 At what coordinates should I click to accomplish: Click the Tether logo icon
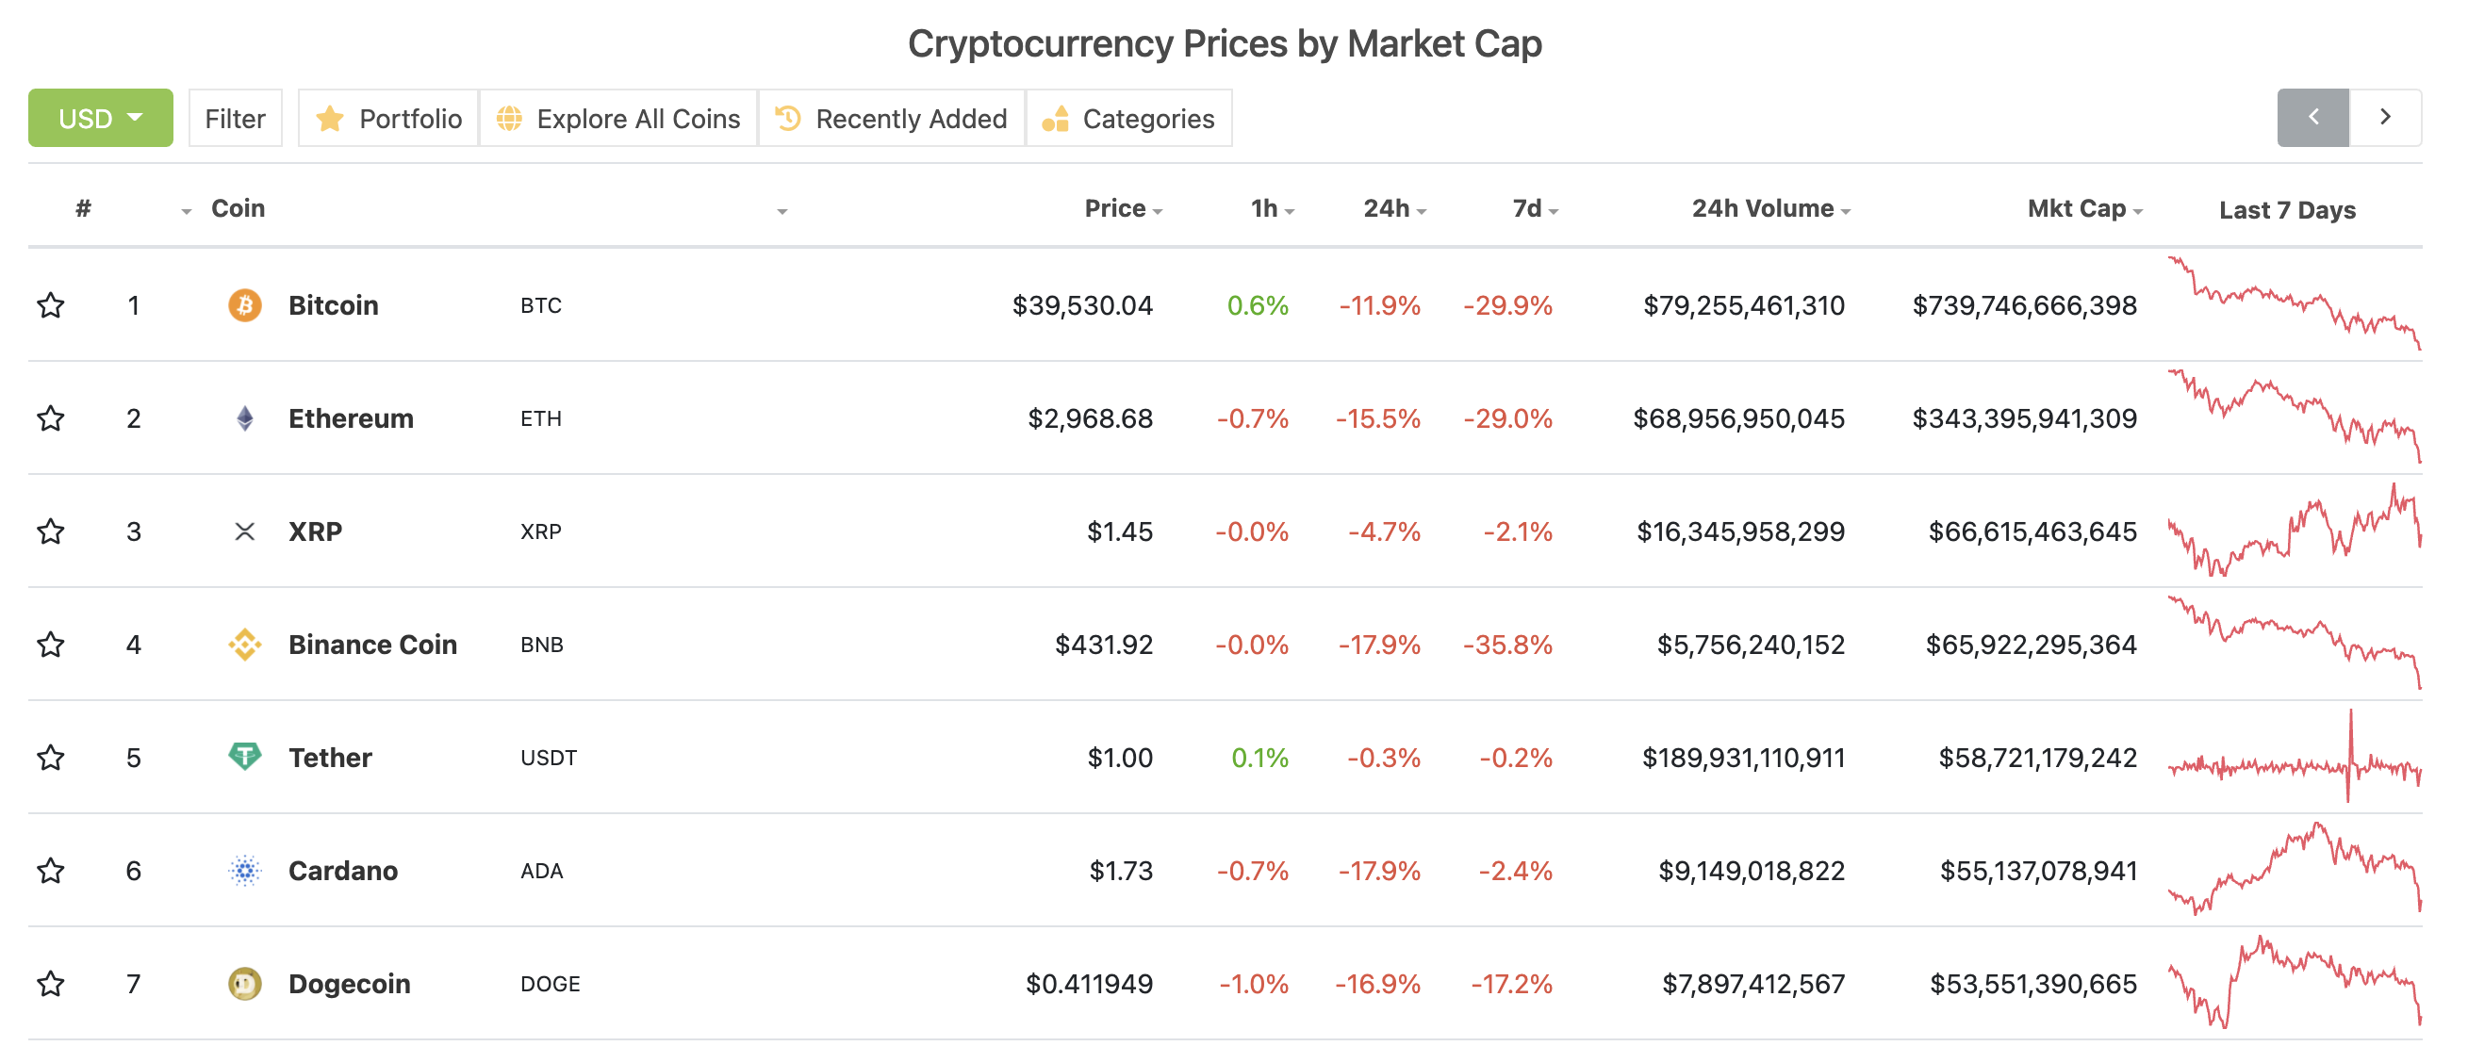[x=244, y=757]
